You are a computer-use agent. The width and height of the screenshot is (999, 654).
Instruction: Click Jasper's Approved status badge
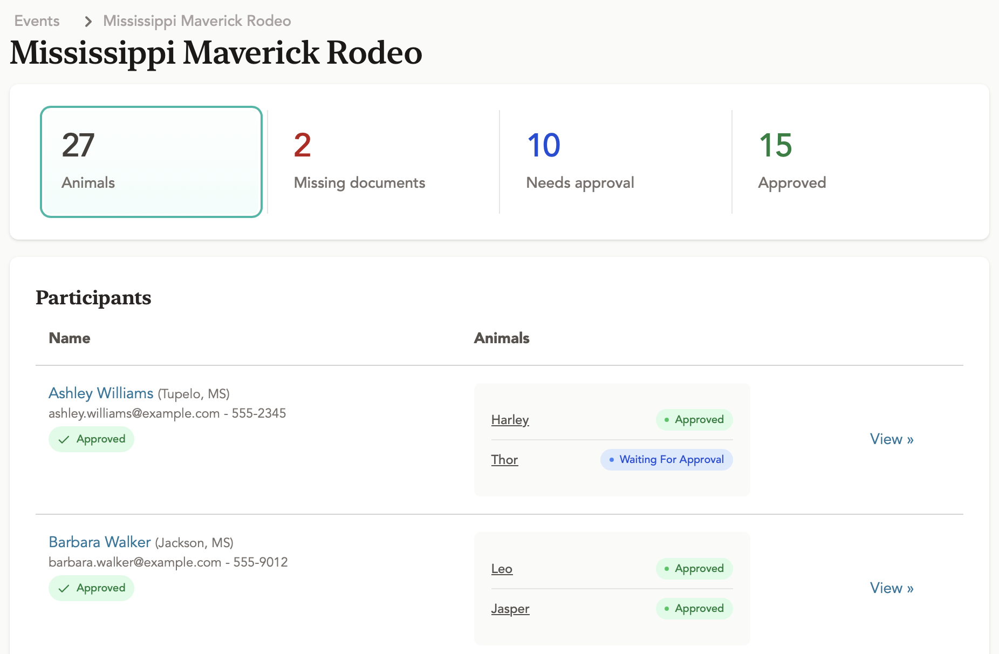point(694,609)
